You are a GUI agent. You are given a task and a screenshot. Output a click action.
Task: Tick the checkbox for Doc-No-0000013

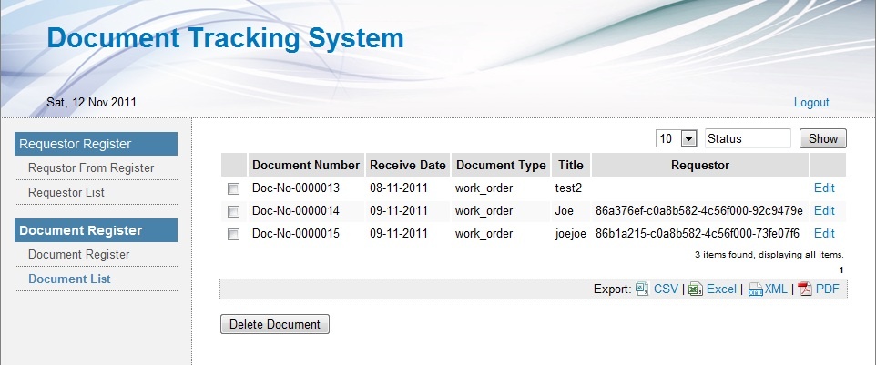pyautogui.click(x=233, y=189)
